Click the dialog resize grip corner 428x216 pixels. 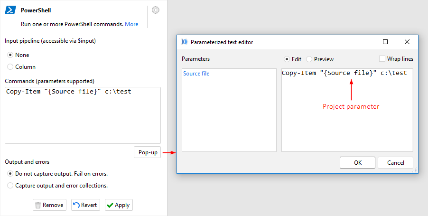pyautogui.click(x=415, y=170)
